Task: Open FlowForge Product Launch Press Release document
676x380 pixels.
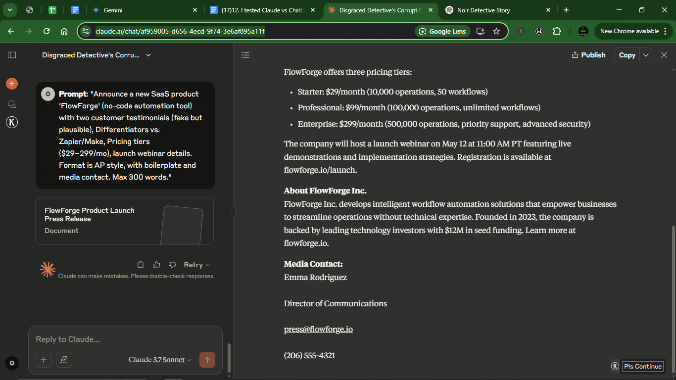Action: 124,221
